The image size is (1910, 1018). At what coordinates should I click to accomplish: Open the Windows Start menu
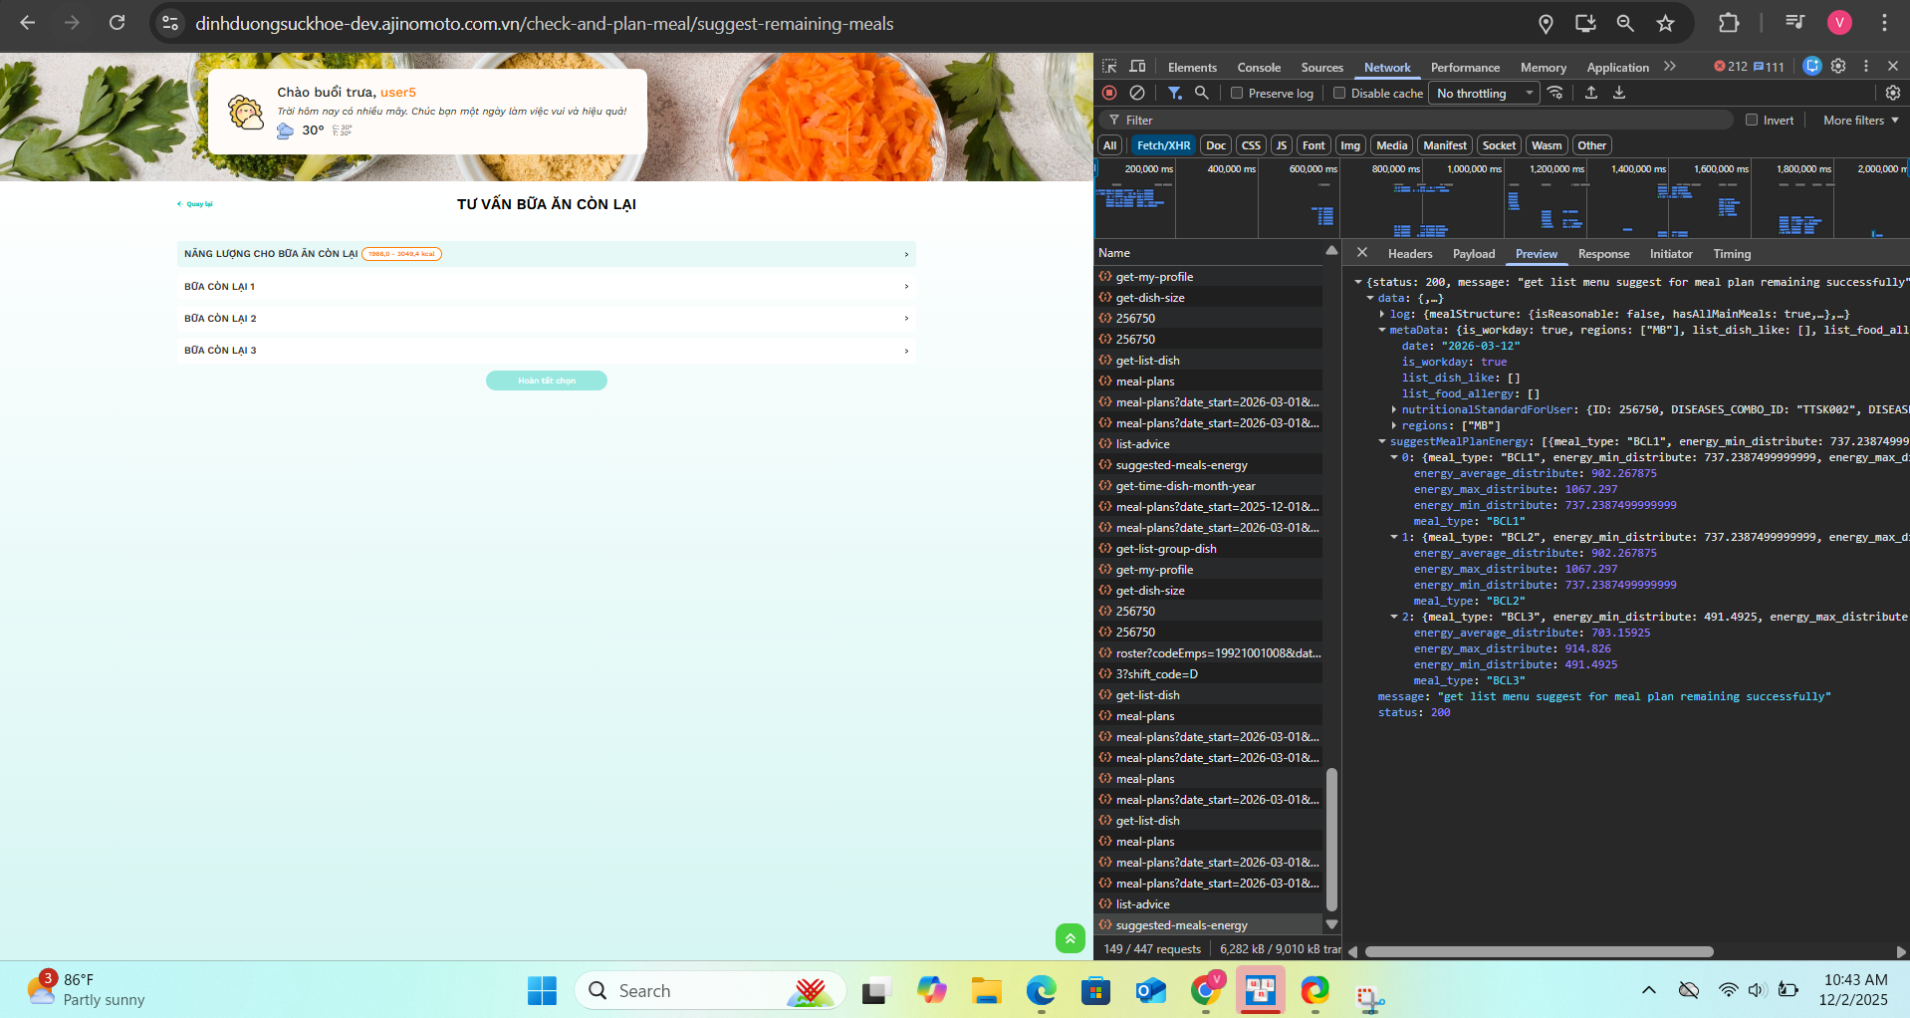(x=542, y=990)
